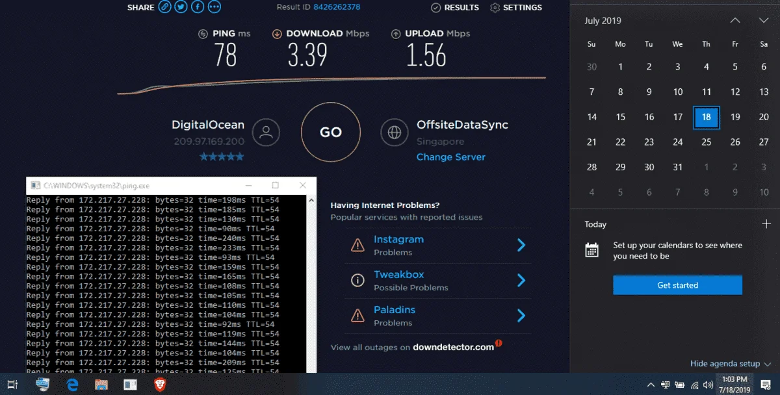Click the user profile icon beside DigitalOcean

point(266,132)
